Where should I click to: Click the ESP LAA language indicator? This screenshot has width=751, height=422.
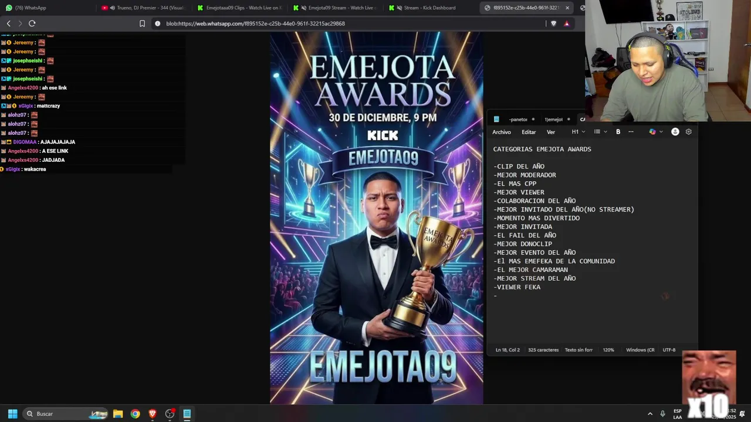pyautogui.click(x=678, y=414)
